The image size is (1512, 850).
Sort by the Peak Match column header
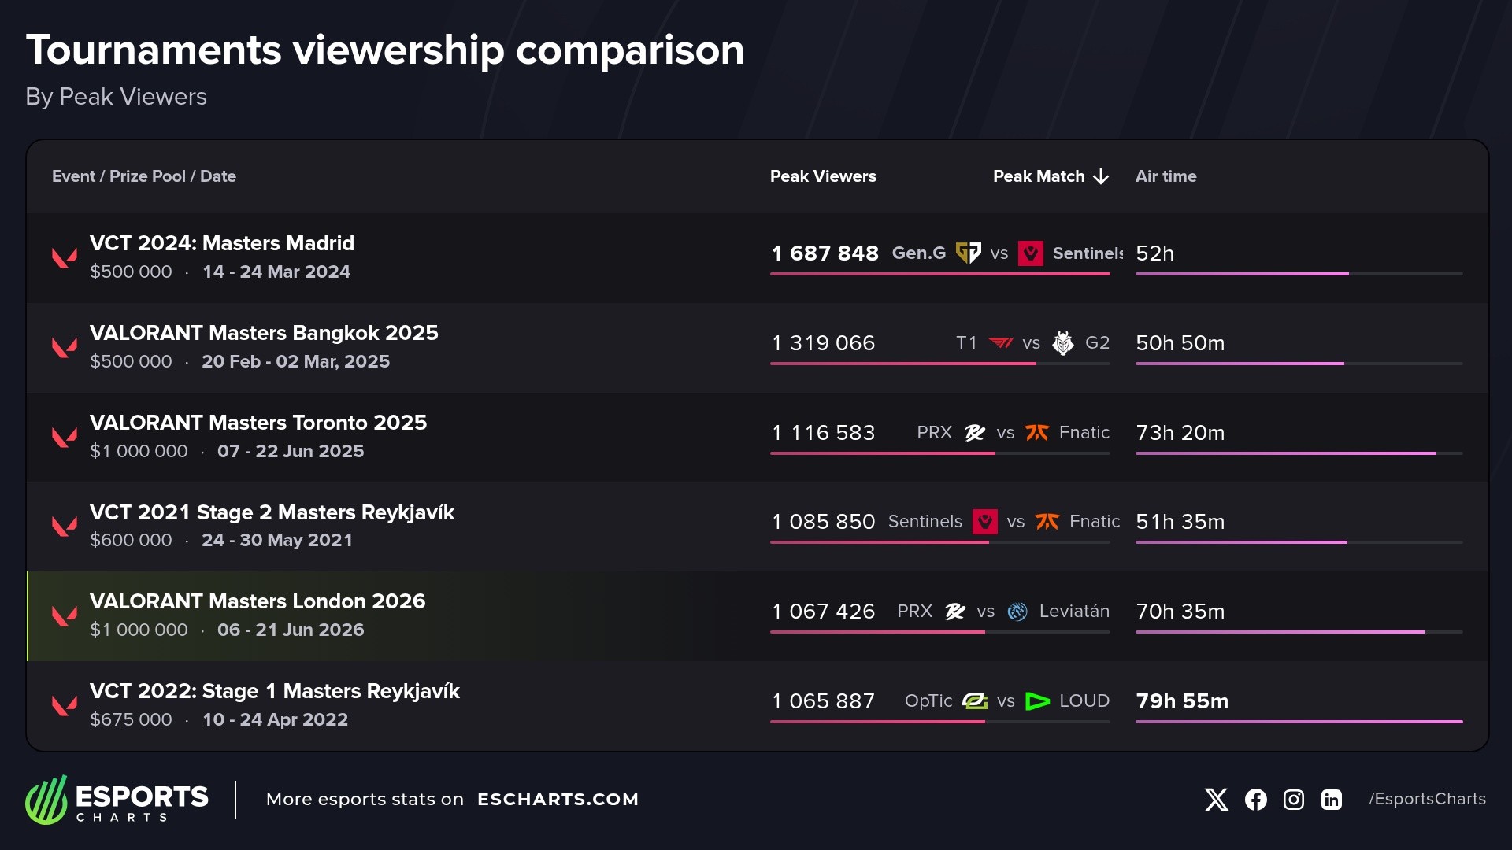click(1039, 176)
